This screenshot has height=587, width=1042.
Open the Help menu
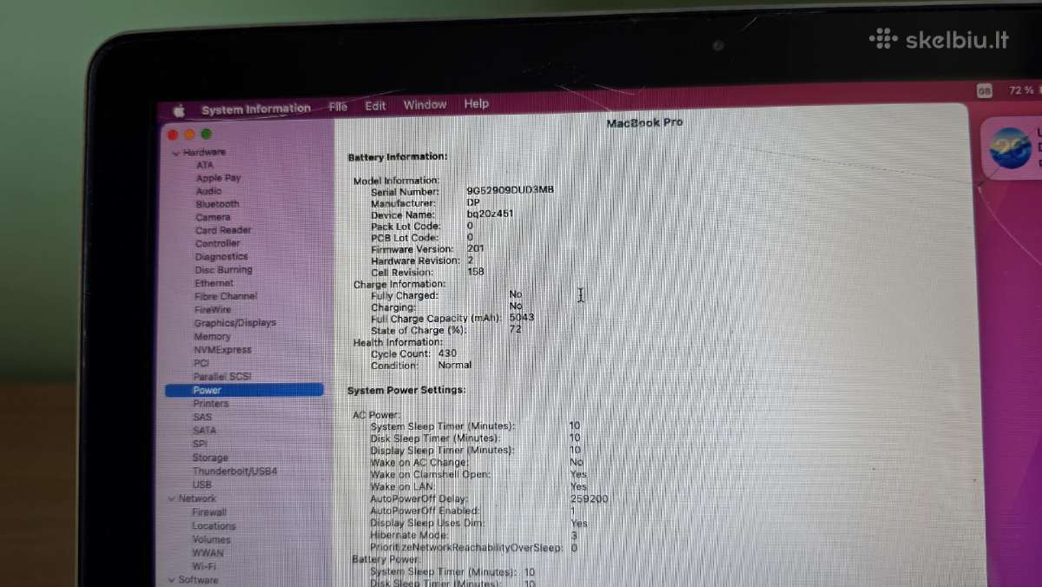point(476,104)
